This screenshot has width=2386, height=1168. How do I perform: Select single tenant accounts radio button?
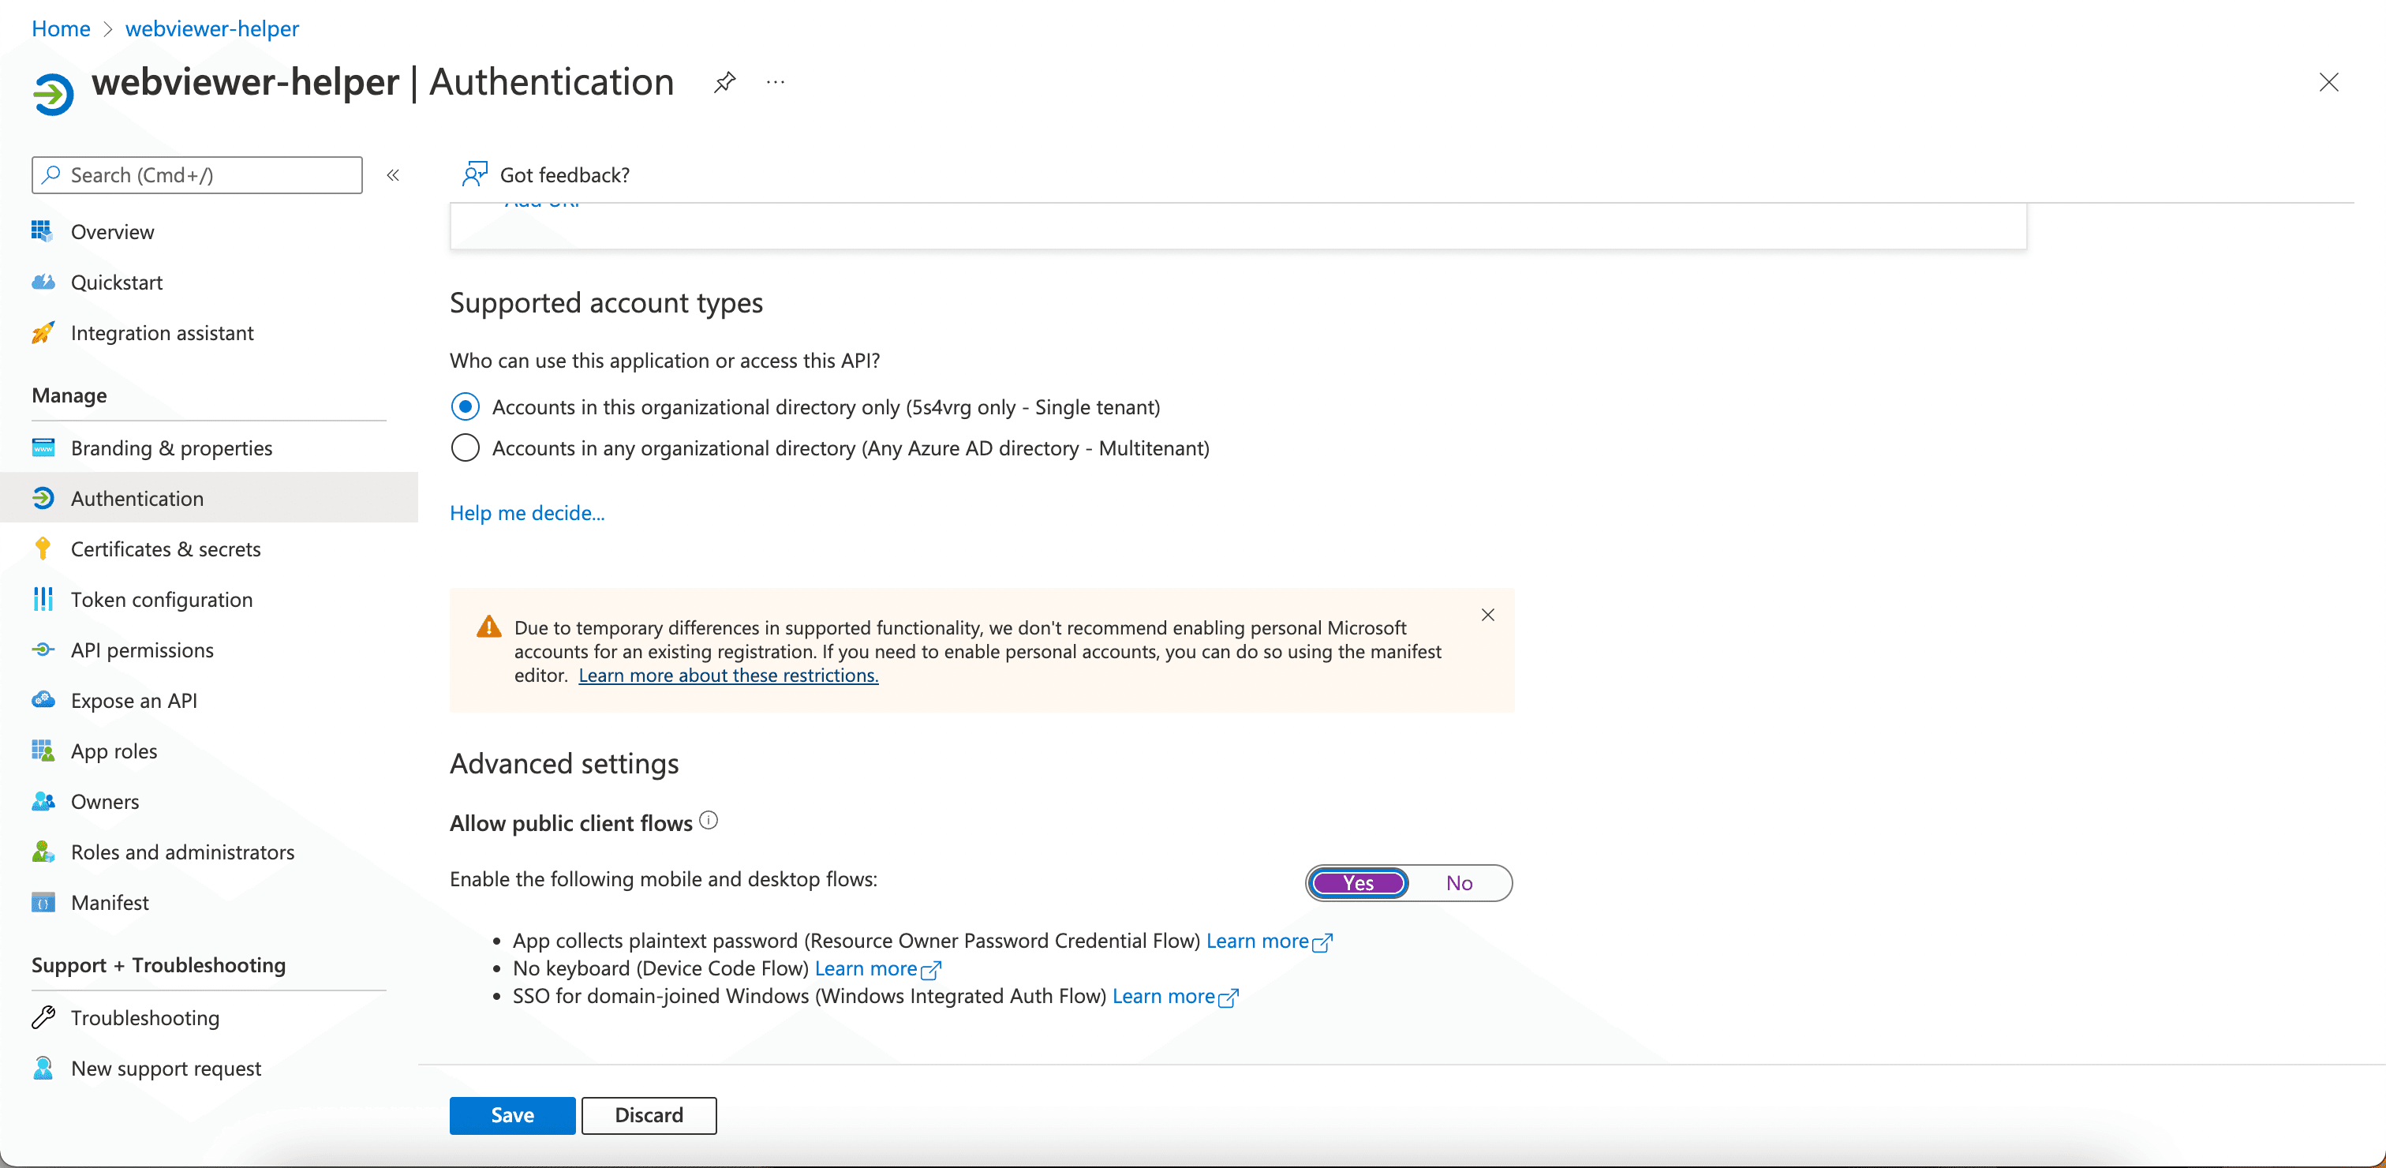click(465, 406)
